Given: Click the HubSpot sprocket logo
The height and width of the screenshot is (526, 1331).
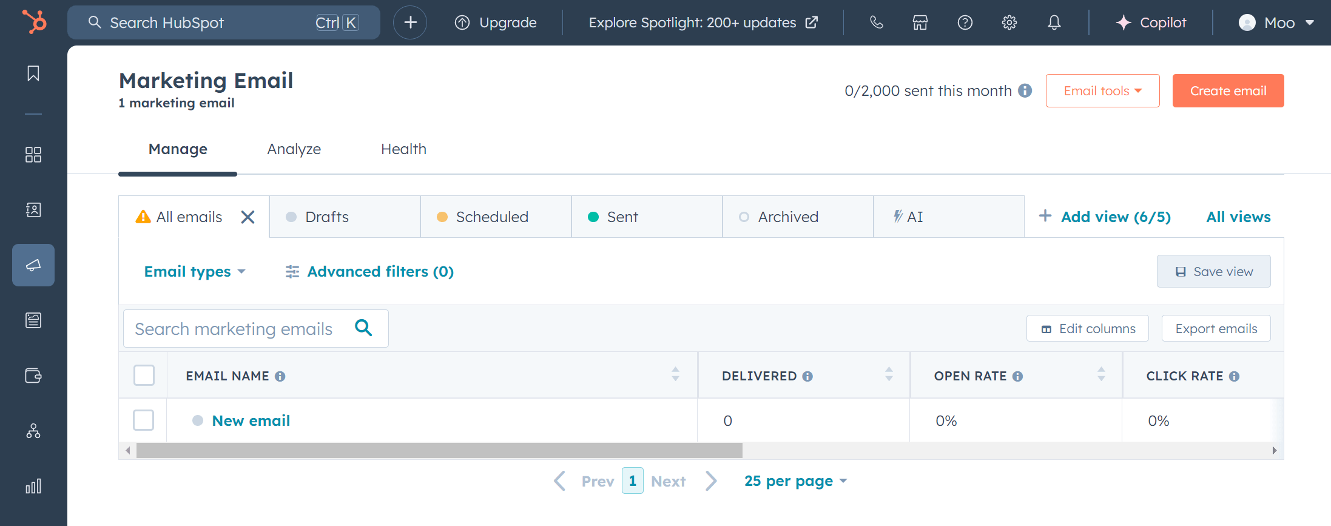Looking at the screenshot, I should (34, 22).
